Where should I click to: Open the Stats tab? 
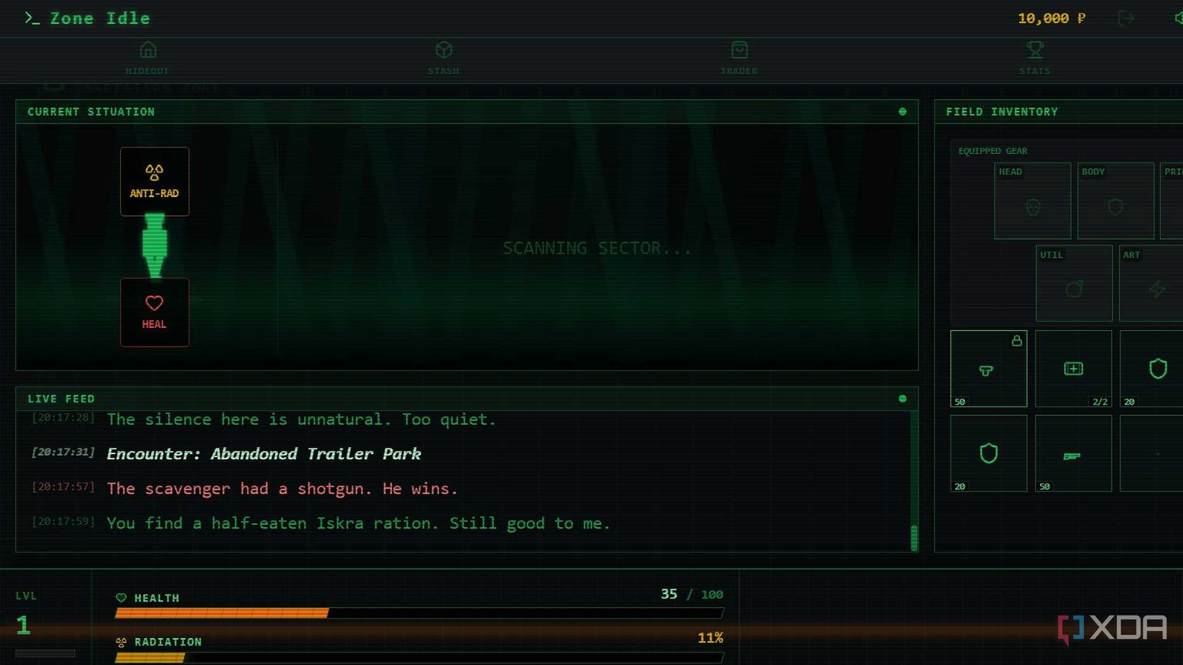click(1035, 58)
